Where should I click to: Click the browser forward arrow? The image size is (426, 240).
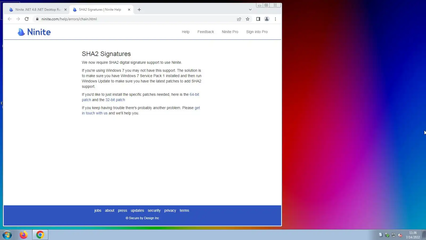tap(18, 19)
